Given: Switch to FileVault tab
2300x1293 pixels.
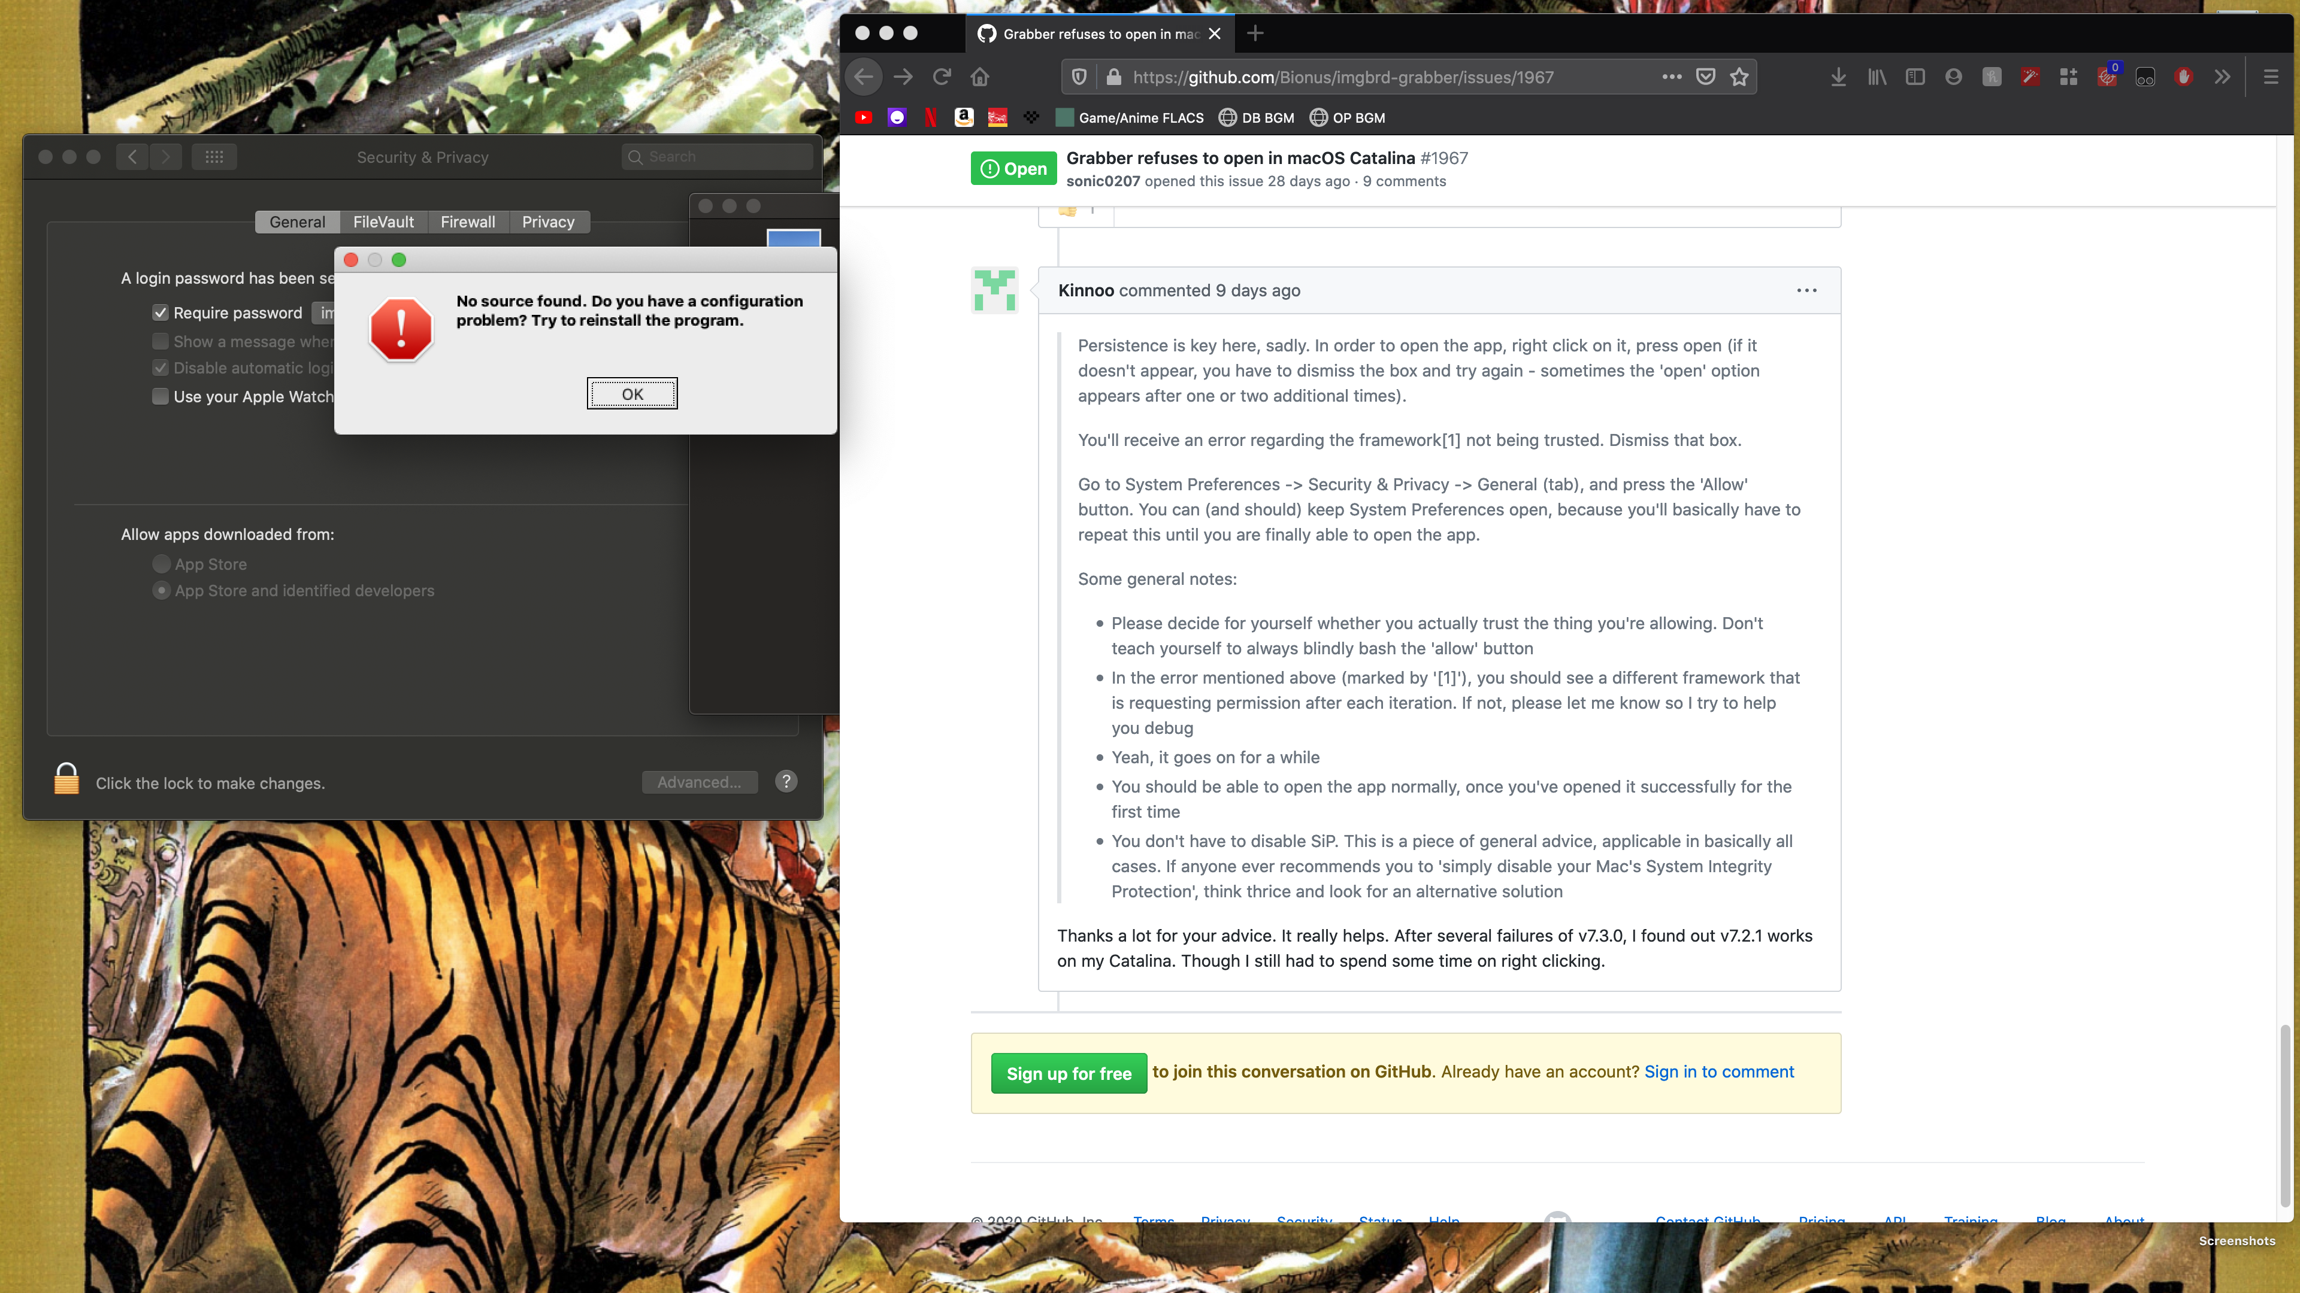Looking at the screenshot, I should 383,222.
